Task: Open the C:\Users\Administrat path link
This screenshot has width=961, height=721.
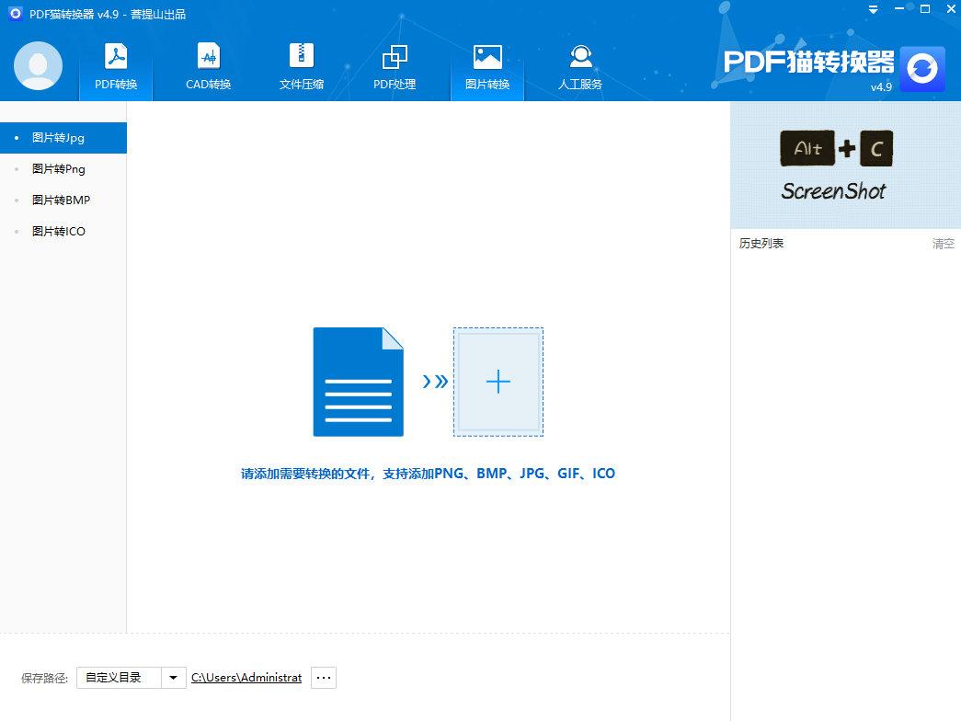Action: 246,677
